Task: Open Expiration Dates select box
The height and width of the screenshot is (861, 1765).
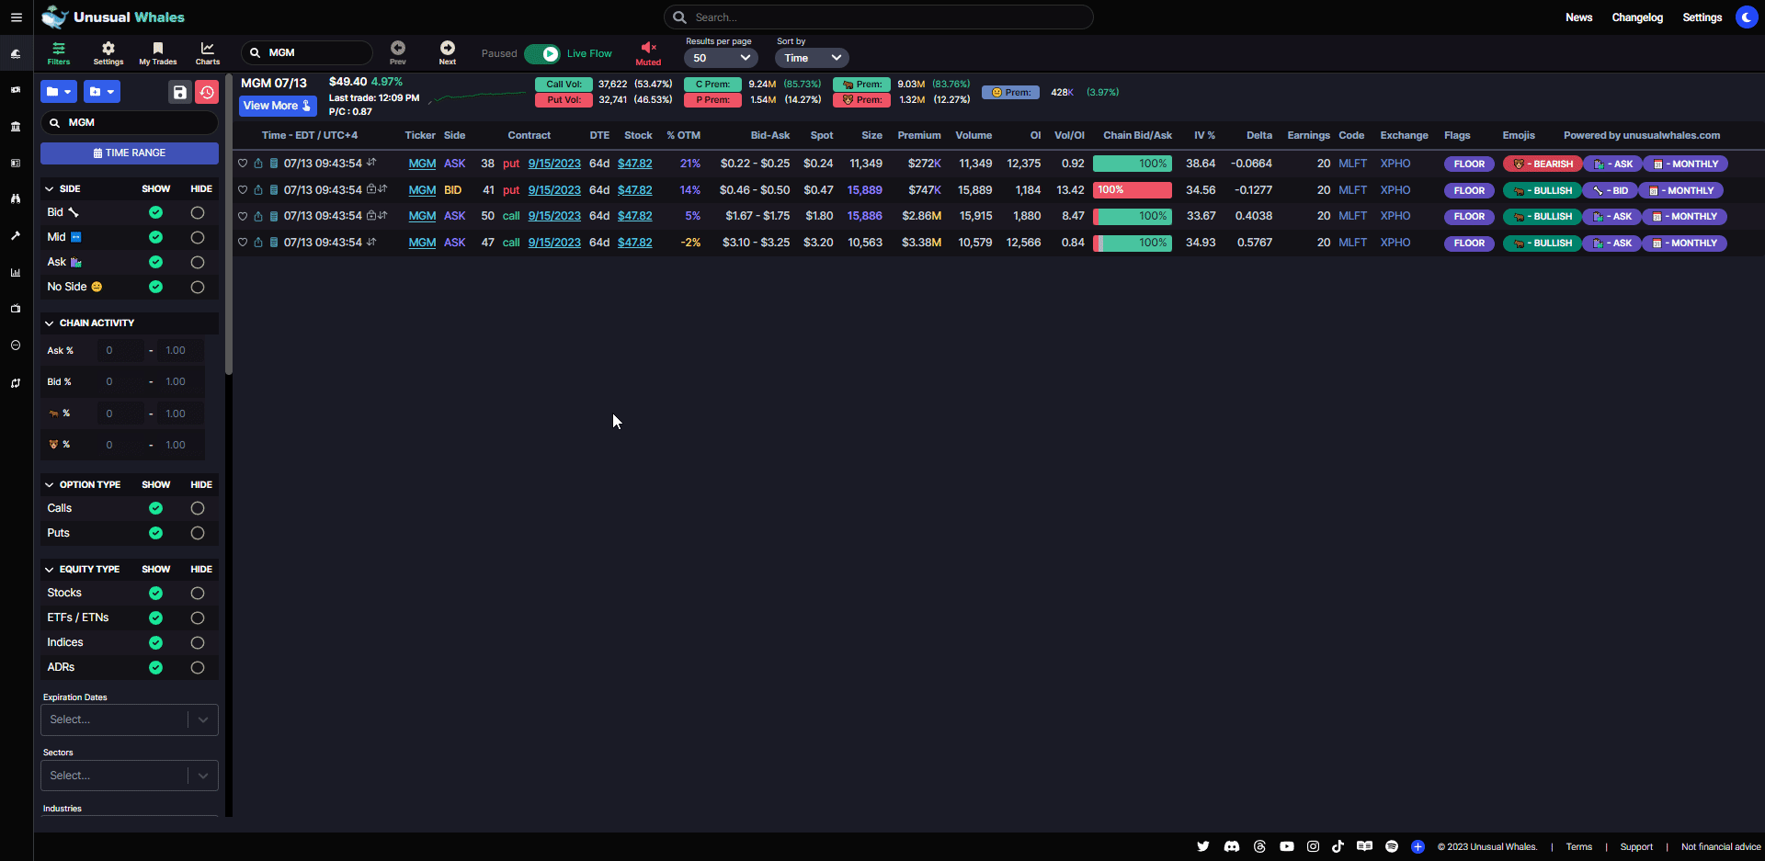Action: click(x=130, y=719)
